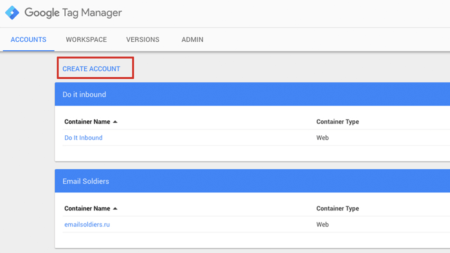450x253 pixels.
Task: Open the emailsoldiers.ru container link
Action: (87, 225)
